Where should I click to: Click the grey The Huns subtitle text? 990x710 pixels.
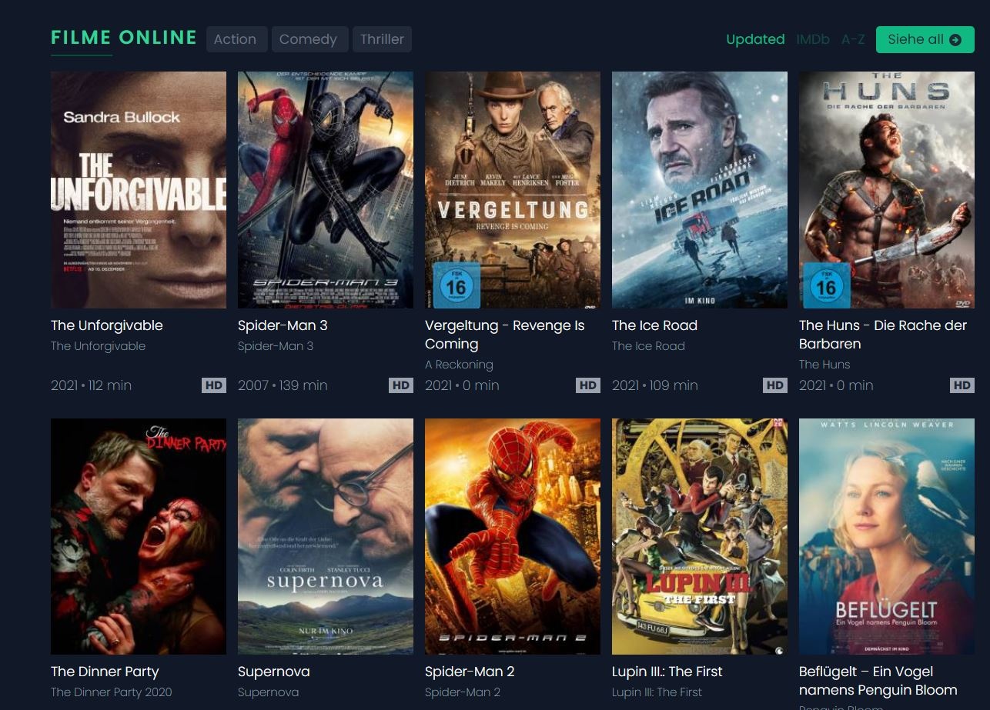(x=824, y=365)
